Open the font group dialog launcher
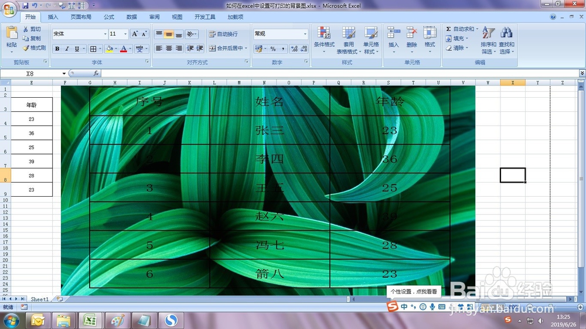 pos(147,61)
